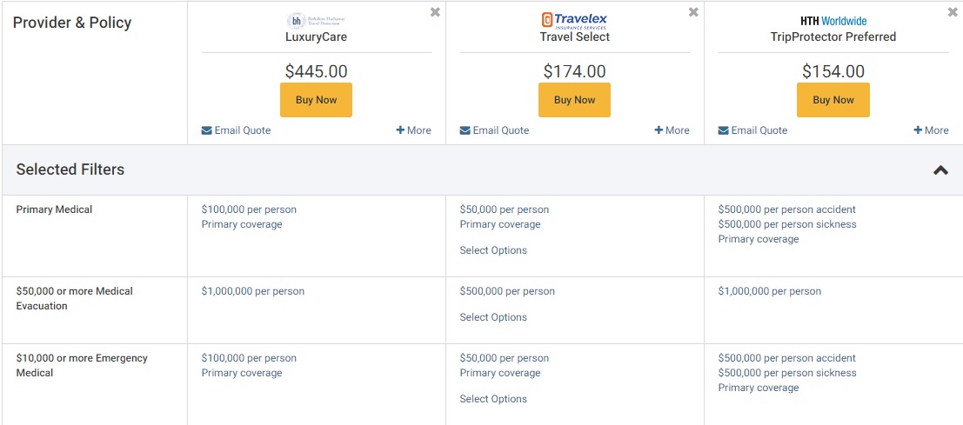Screen dimensions: 963x425
Task: Click the $50,000 or more Medical Evacuation label
Action: tap(74, 298)
